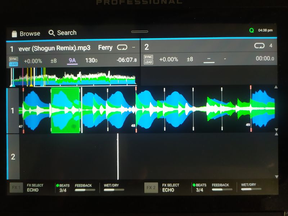Open the Browse library view

point(26,33)
